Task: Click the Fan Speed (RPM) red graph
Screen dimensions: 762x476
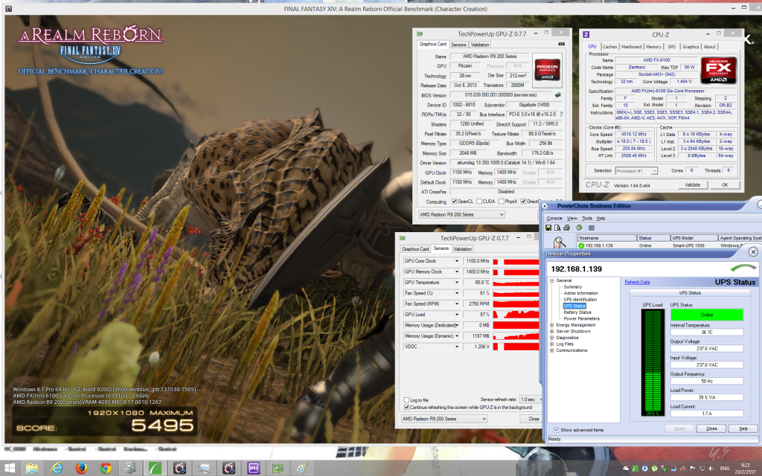Action: tap(516, 304)
